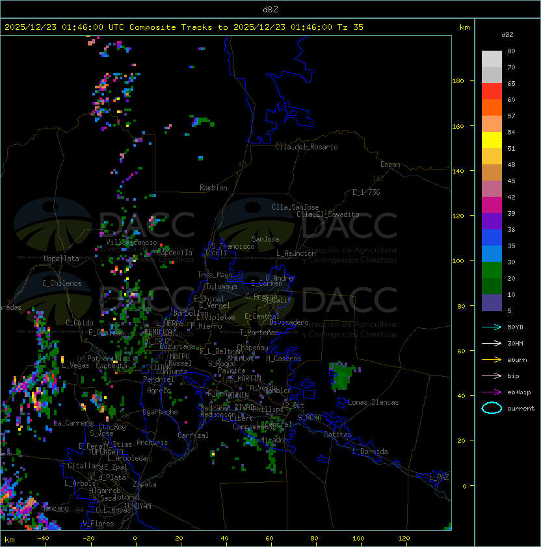Image resolution: width=541 pixels, height=547 pixels.
Task: Click the 'eb+bip' legend label
Action: pos(519,392)
